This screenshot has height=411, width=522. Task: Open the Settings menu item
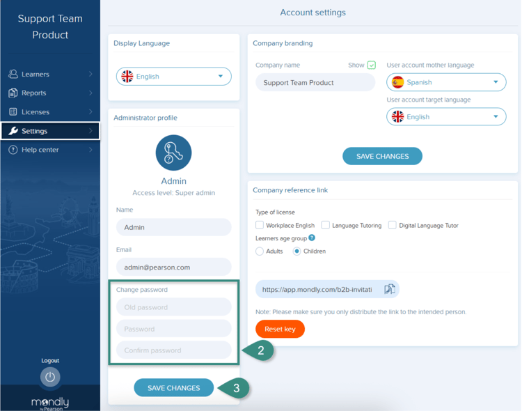[x=49, y=131]
